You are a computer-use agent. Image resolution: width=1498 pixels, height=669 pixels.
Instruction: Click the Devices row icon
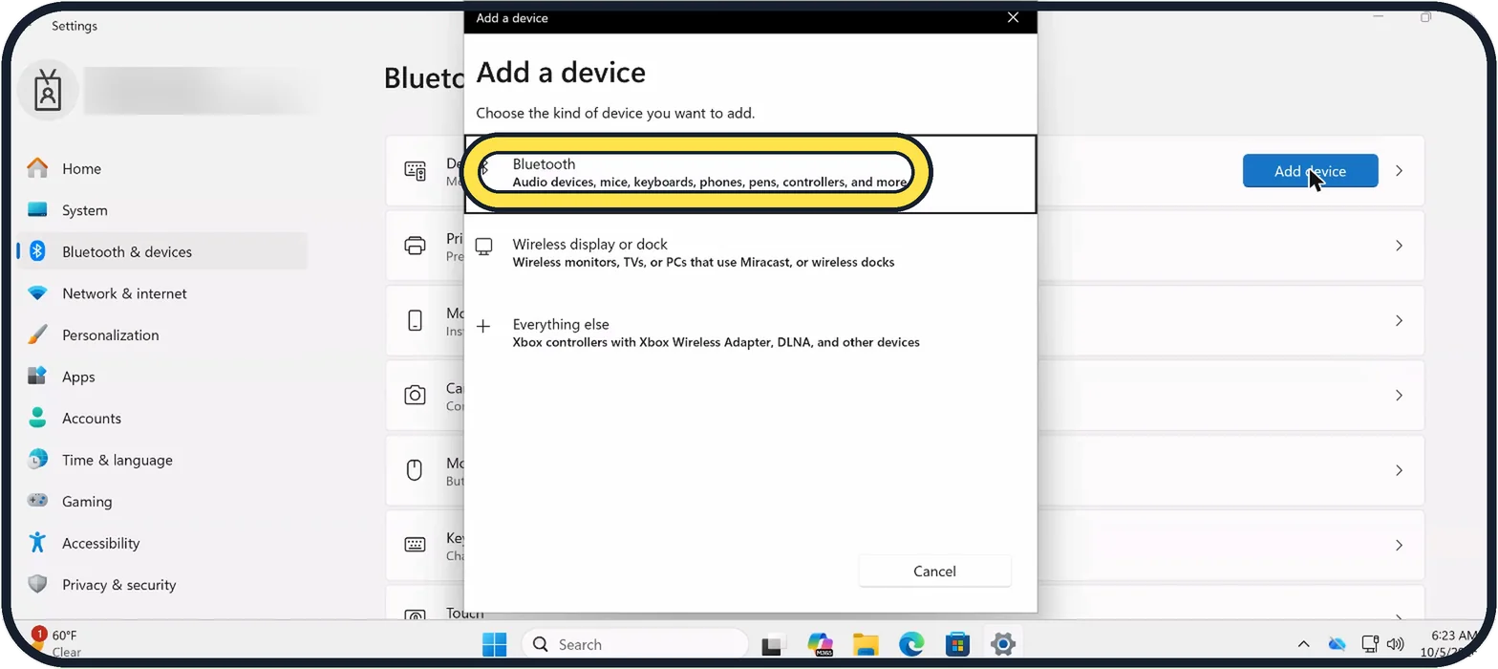pyautogui.click(x=416, y=171)
